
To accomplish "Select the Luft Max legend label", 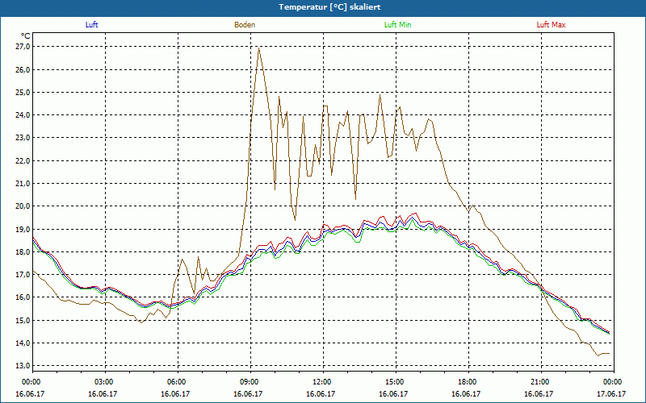I will click(x=552, y=25).
